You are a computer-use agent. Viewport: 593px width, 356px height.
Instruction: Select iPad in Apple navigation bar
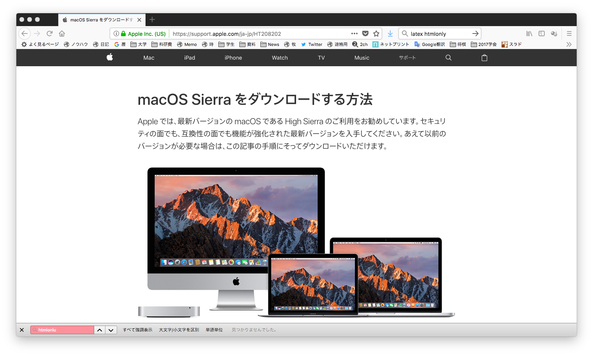pyautogui.click(x=189, y=58)
